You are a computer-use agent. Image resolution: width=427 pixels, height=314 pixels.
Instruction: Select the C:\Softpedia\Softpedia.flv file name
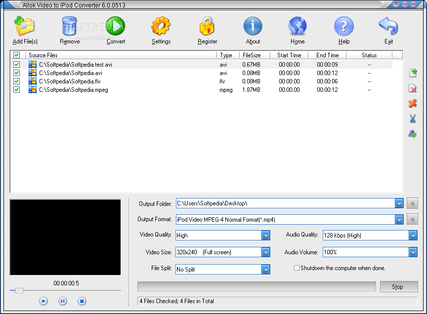[x=70, y=81]
